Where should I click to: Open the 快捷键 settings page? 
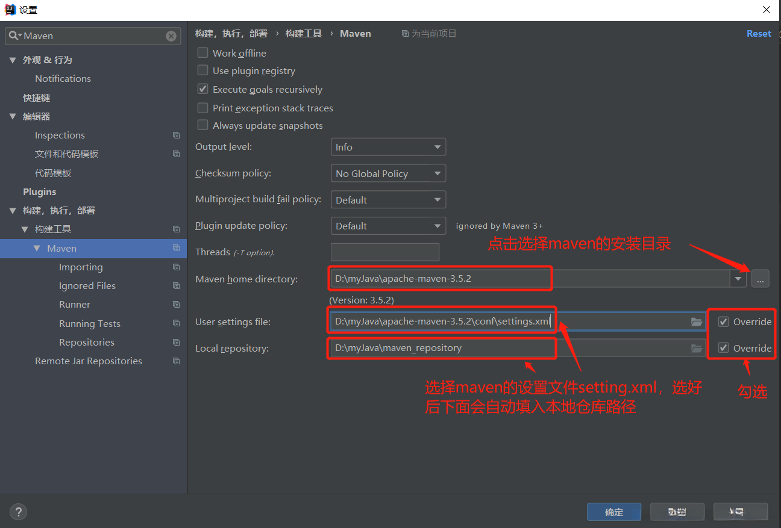[x=36, y=98]
